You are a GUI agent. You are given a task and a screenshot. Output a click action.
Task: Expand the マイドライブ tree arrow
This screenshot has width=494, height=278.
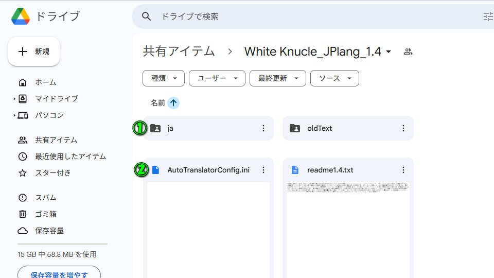point(14,99)
